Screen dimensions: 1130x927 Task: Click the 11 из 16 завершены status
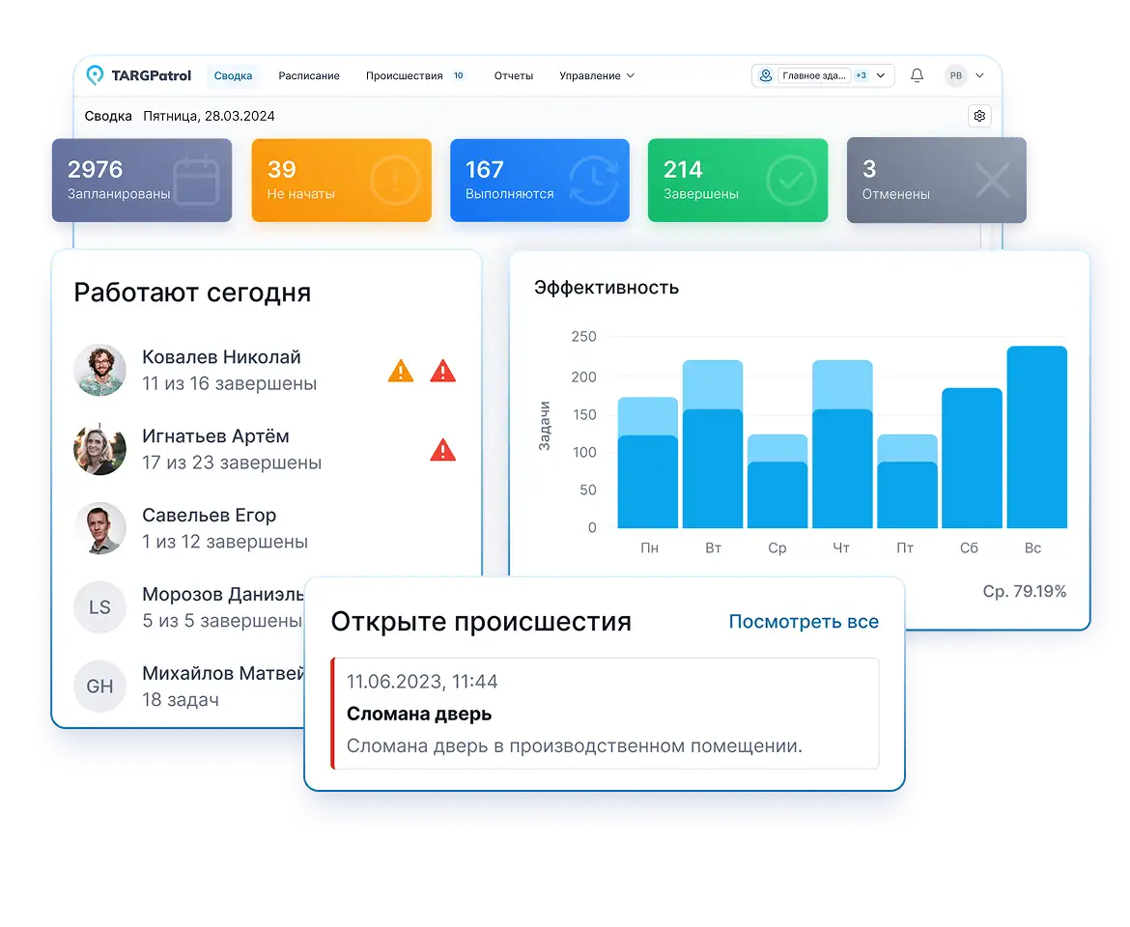pos(229,383)
